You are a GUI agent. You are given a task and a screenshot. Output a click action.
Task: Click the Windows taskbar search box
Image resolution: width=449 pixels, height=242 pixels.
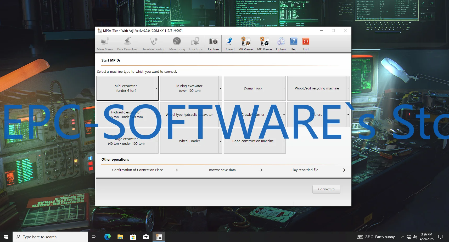[x=50, y=237]
